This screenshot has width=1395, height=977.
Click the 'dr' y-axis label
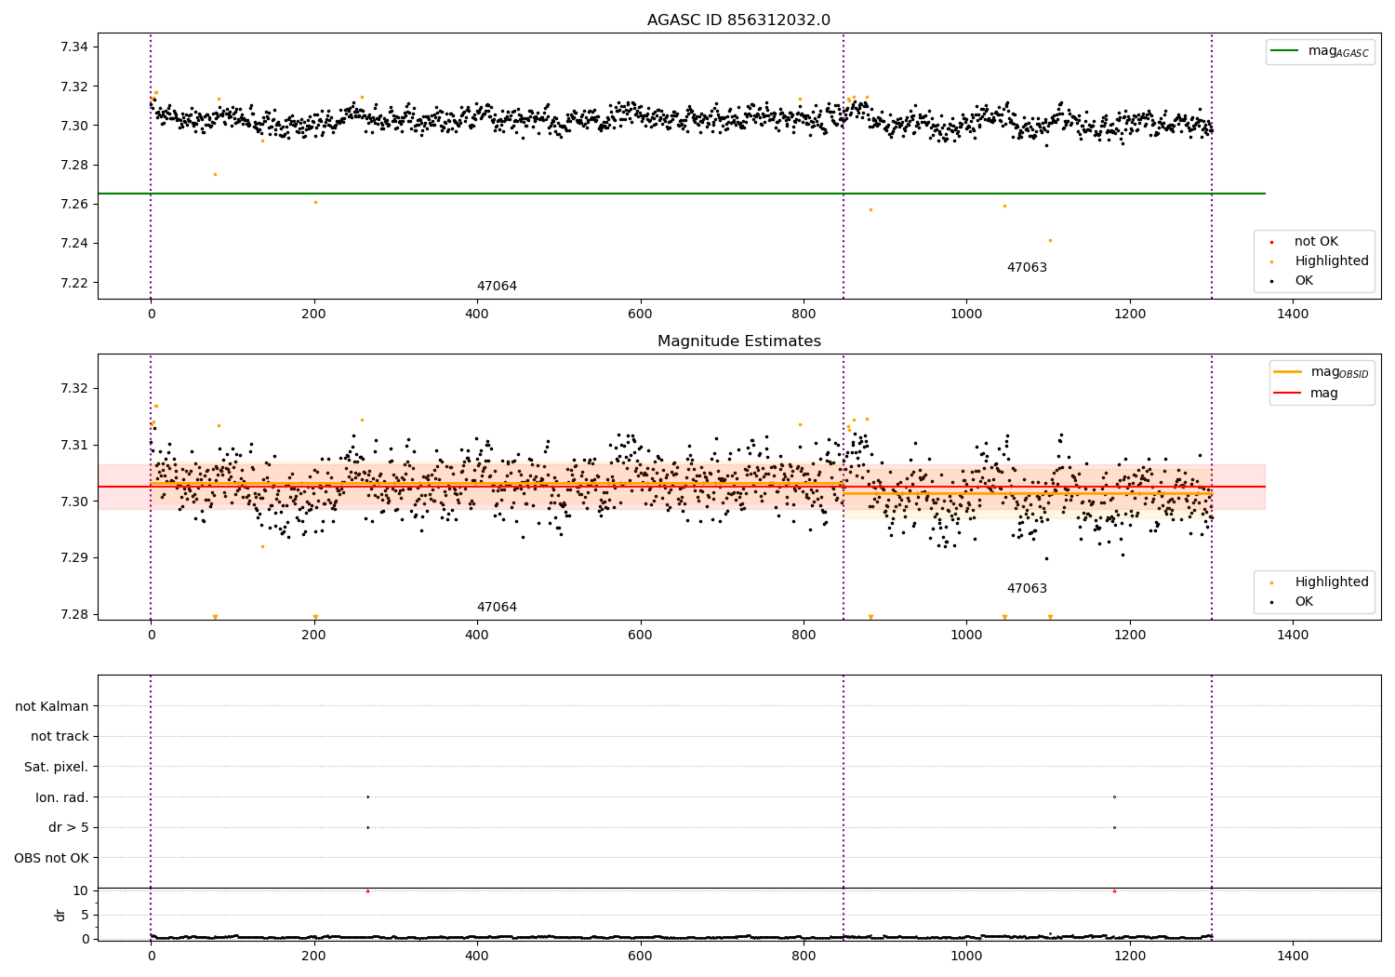[60, 915]
